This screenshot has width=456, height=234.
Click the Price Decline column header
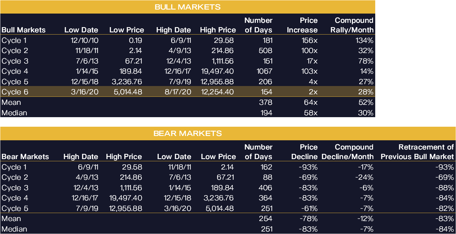(304, 152)
